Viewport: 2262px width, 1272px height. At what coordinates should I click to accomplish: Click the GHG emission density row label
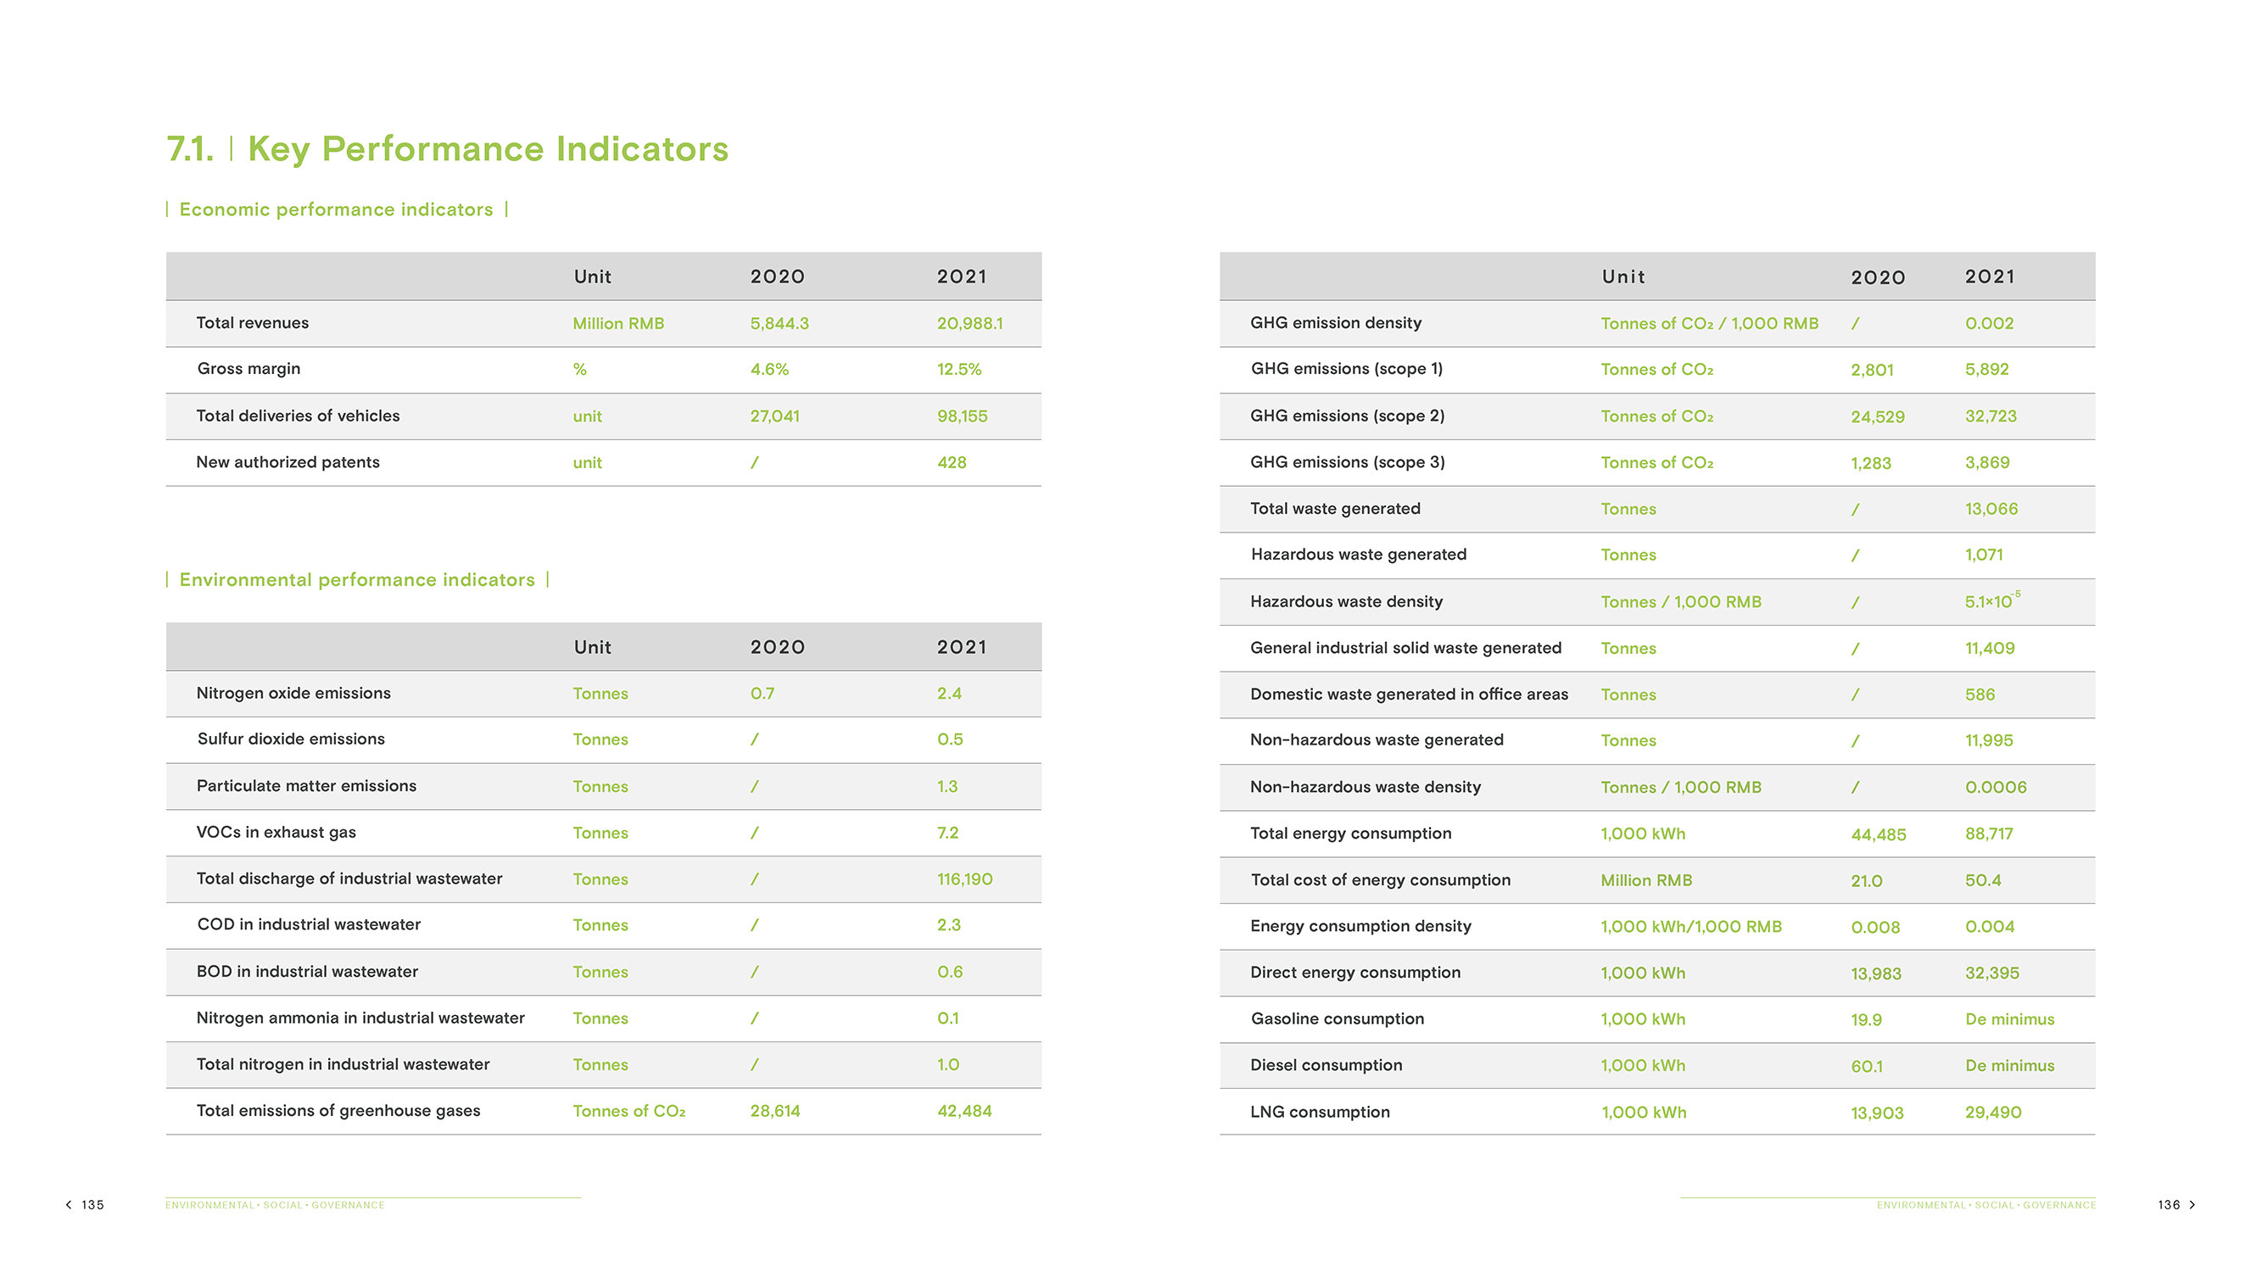click(x=1335, y=323)
